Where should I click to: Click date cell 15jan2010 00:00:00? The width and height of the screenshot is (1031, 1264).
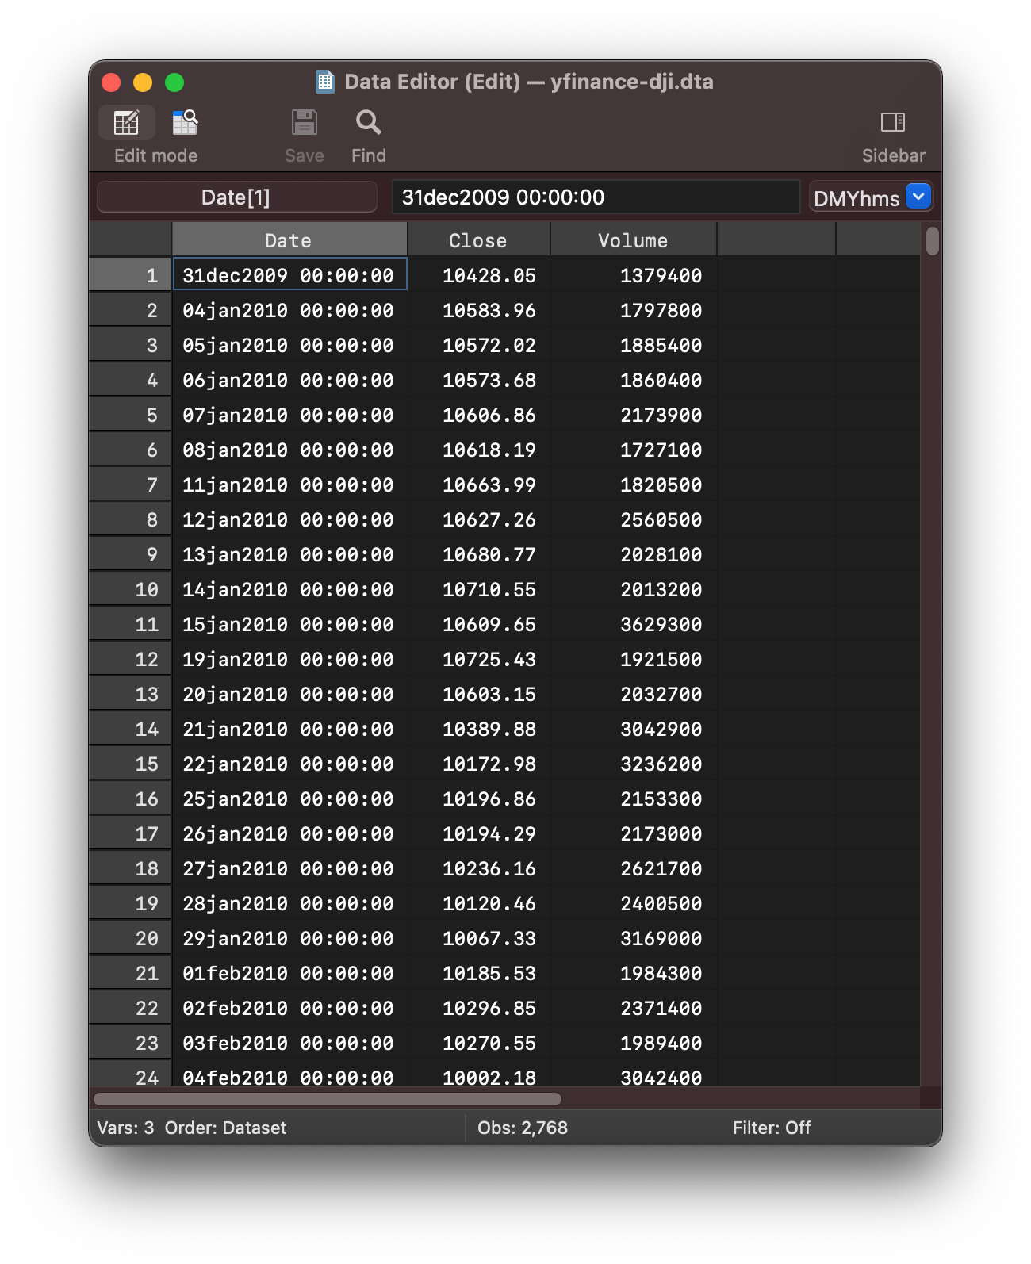[289, 624]
